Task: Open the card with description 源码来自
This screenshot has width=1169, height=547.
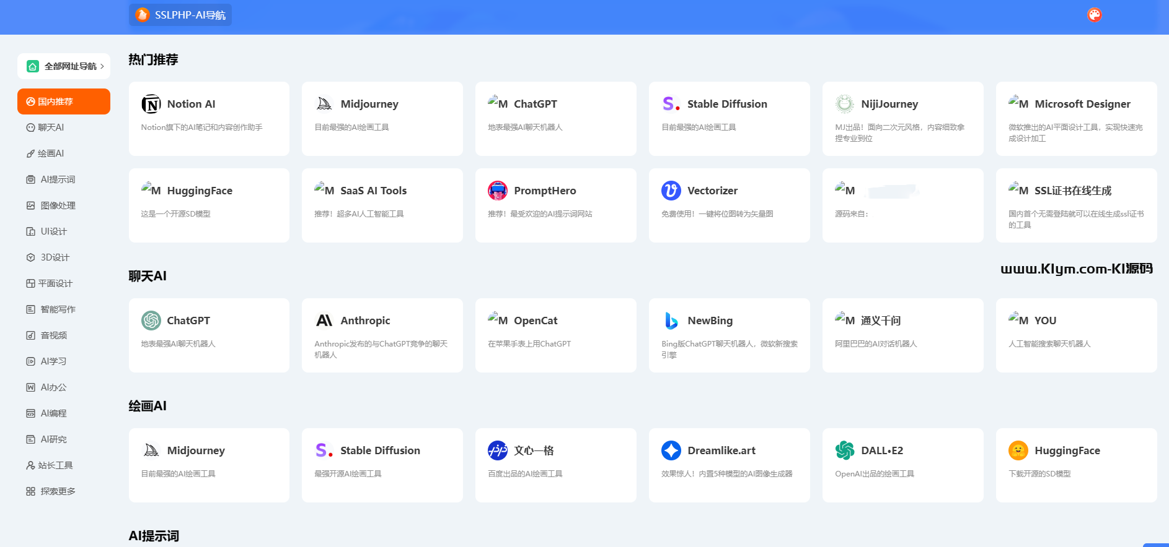Action: click(903, 205)
